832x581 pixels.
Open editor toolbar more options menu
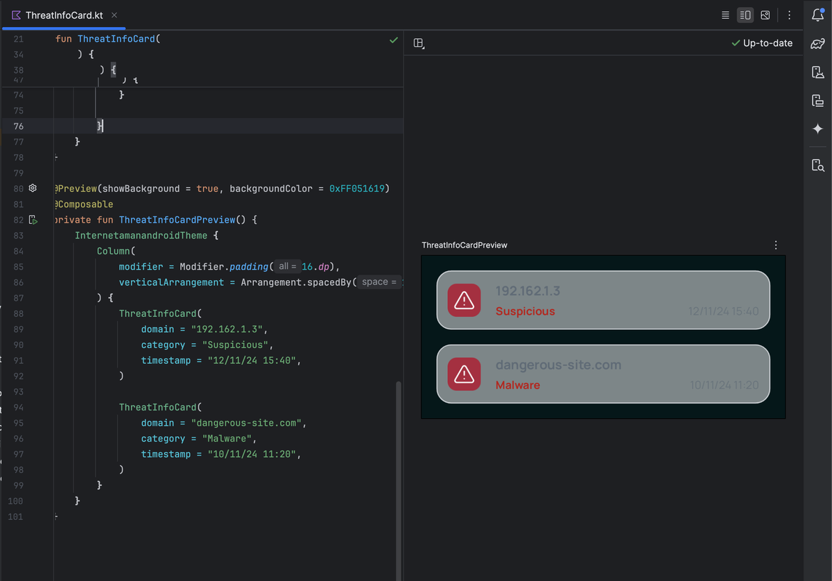tap(789, 15)
